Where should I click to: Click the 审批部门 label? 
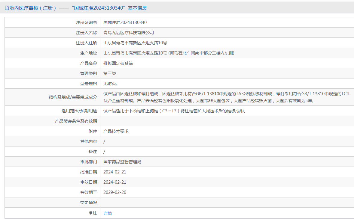pyautogui.click(x=88, y=162)
